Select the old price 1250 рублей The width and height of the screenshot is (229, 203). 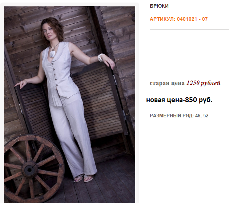[x=203, y=83]
